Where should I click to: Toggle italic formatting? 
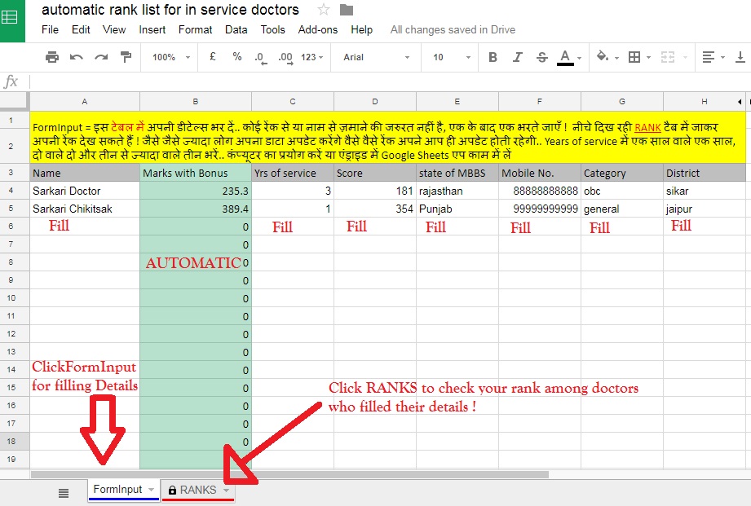pyautogui.click(x=517, y=57)
